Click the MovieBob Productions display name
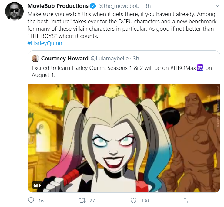 [58, 6]
